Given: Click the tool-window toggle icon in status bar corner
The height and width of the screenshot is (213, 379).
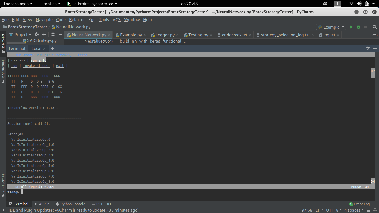Looking at the screenshot, I should pos(4,210).
